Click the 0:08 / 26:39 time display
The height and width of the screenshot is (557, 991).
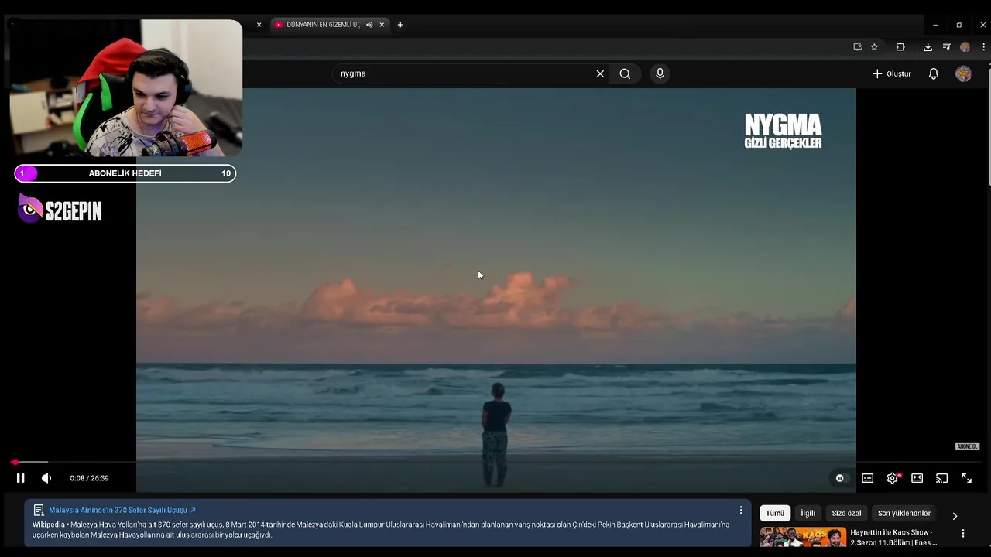pos(89,478)
